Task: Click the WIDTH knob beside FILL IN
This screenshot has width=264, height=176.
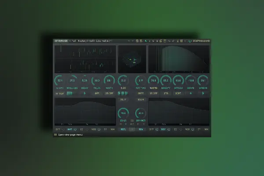Action: click(109, 81)
